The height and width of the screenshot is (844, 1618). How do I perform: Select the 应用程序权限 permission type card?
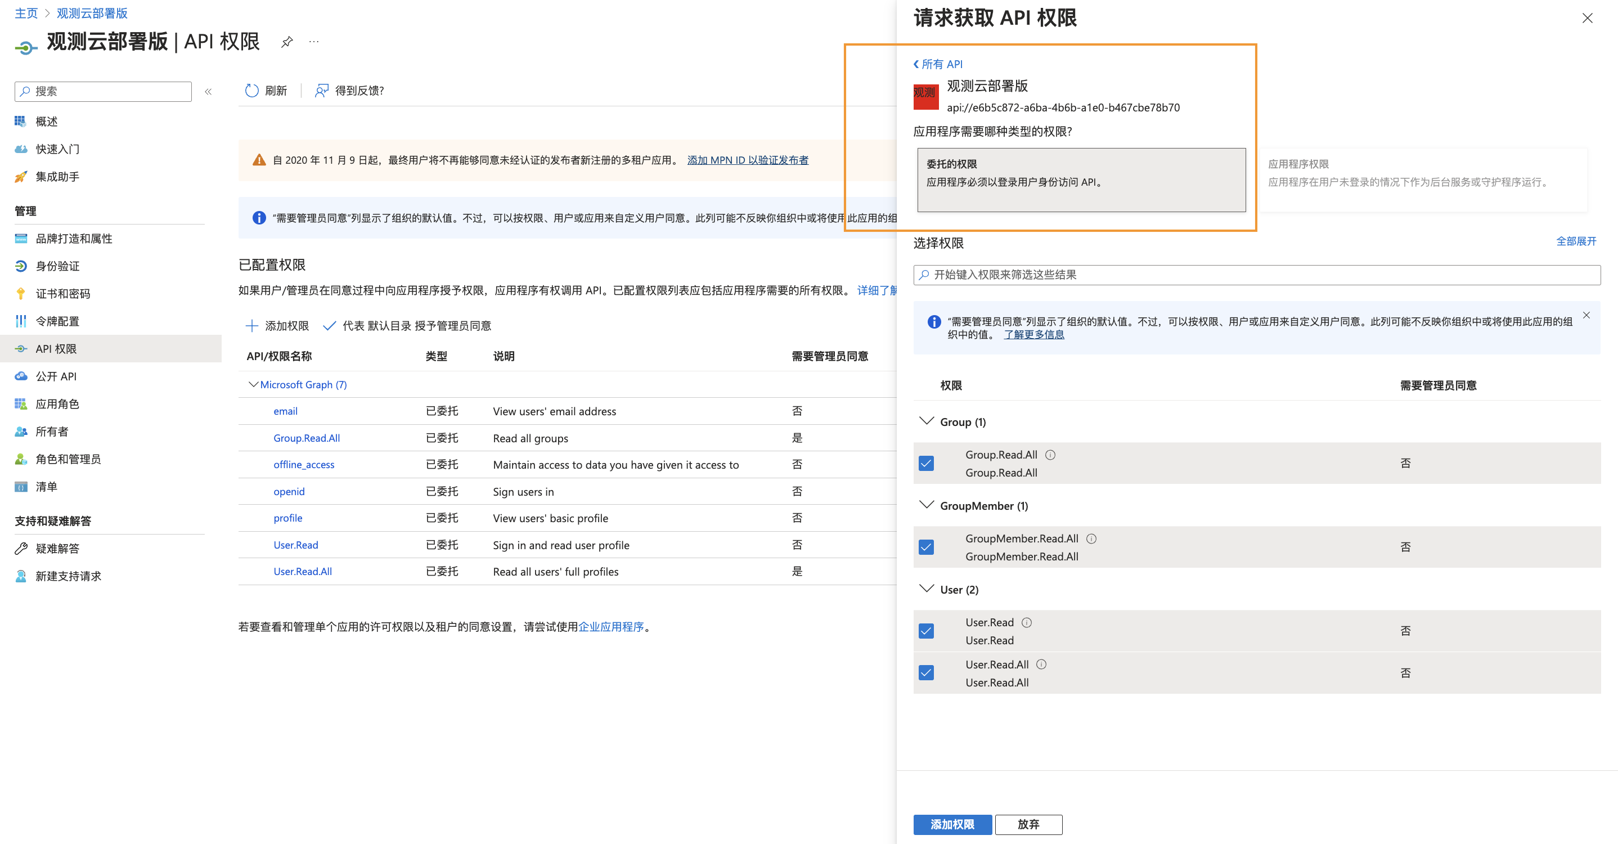pos(1423,180)
